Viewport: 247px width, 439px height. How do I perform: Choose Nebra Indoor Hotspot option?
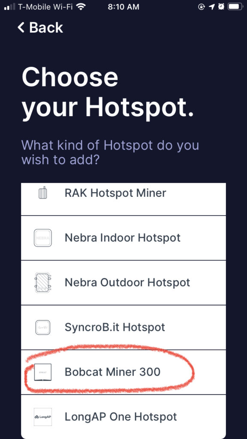tap(123, 238)
